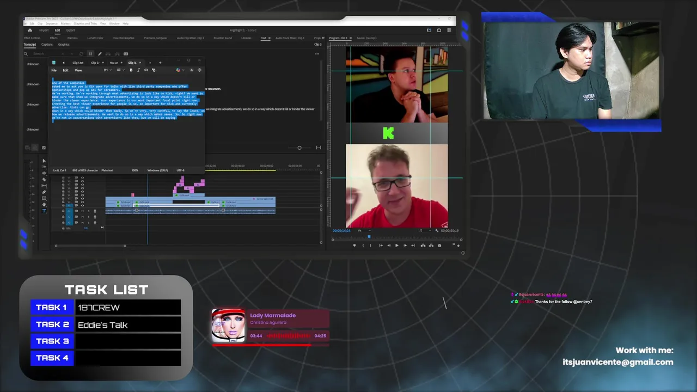This screenshot has width=697, height=392.
Task: Open the Program: Clip 3 panel menu
Action: [x=351, y=38]
